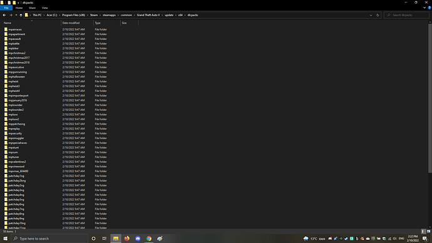The width and height of the screenshot is (432, 243).
Task: Select the mpsmuggler folder
Action: click(x=16, y=138)
